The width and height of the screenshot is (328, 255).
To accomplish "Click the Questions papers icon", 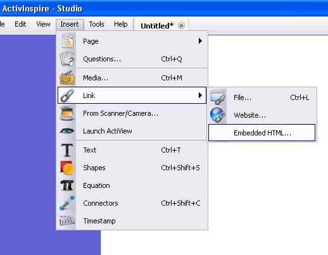I will 67,59.
